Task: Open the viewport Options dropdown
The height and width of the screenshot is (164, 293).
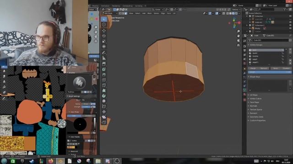Action: 236,10
